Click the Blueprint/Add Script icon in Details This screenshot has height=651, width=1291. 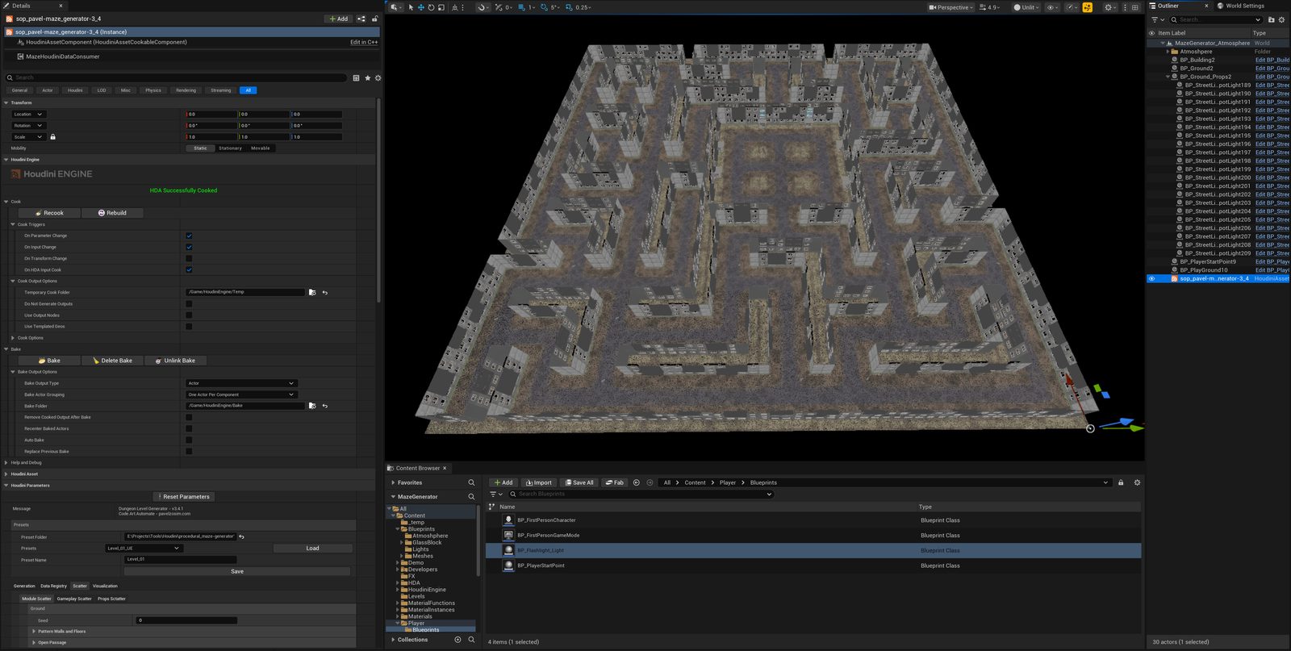[361, 19]
